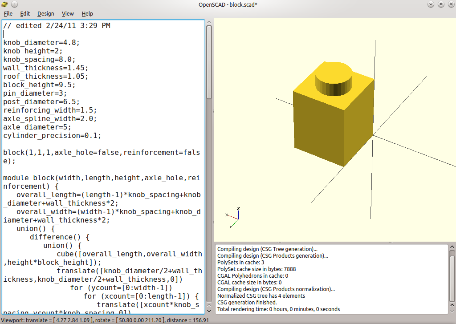The image size is (456, 324).
Task: Close the OpenSCAD window
Action: coord(451,4)
